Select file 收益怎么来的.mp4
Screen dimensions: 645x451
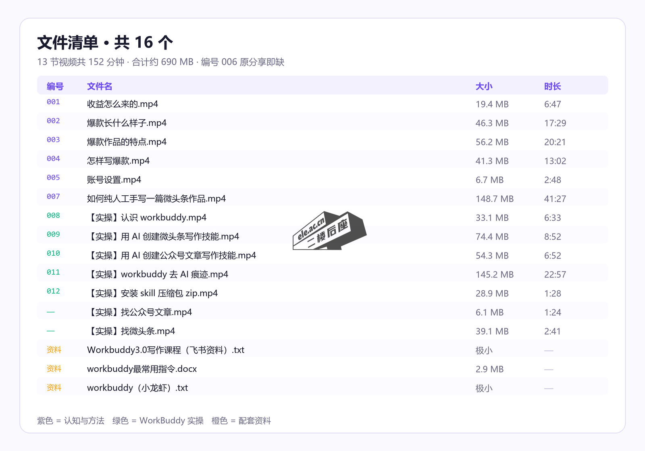pyautogui.click(x=123, y=104)
